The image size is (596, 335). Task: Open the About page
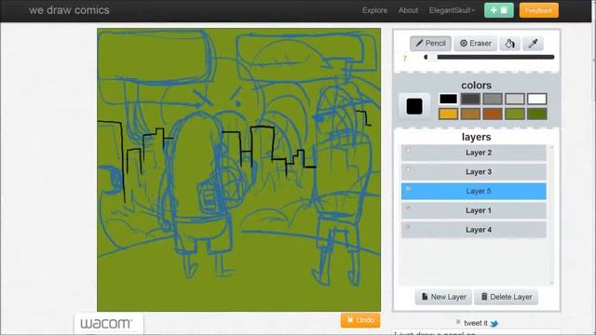pyautogui.click(x=408, y=10)
